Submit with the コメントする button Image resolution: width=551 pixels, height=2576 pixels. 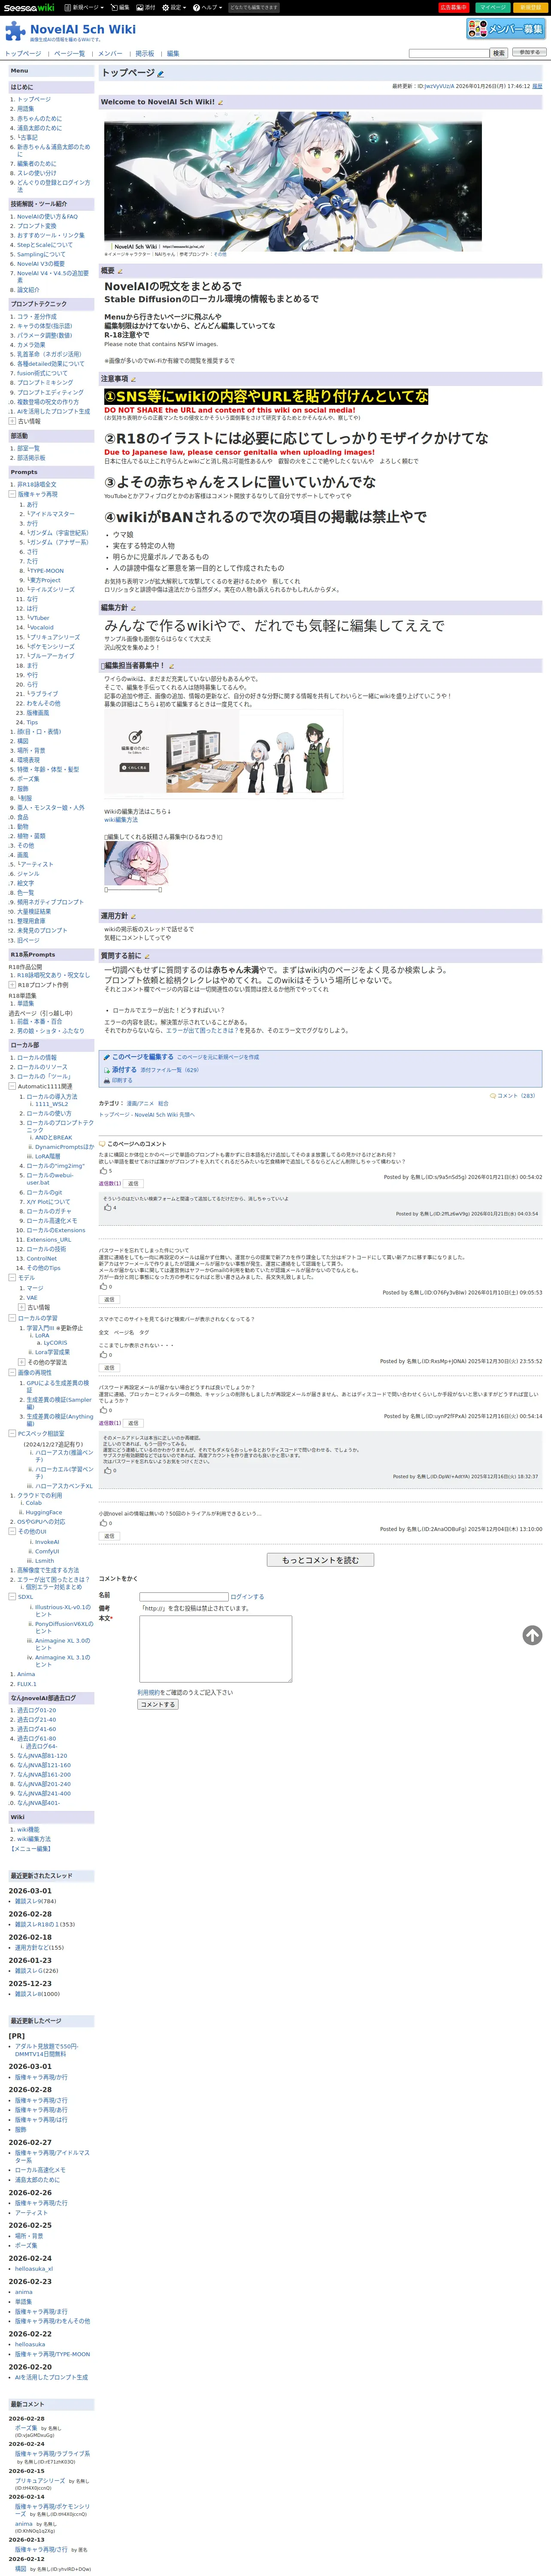(x=157, y=1705)
